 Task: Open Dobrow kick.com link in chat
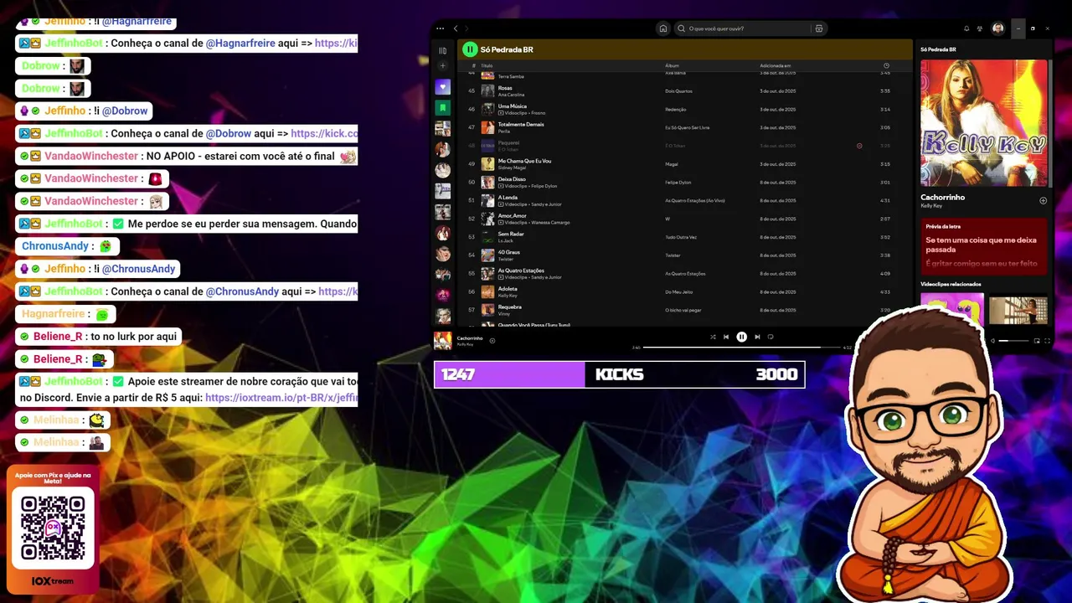[324, 133]
